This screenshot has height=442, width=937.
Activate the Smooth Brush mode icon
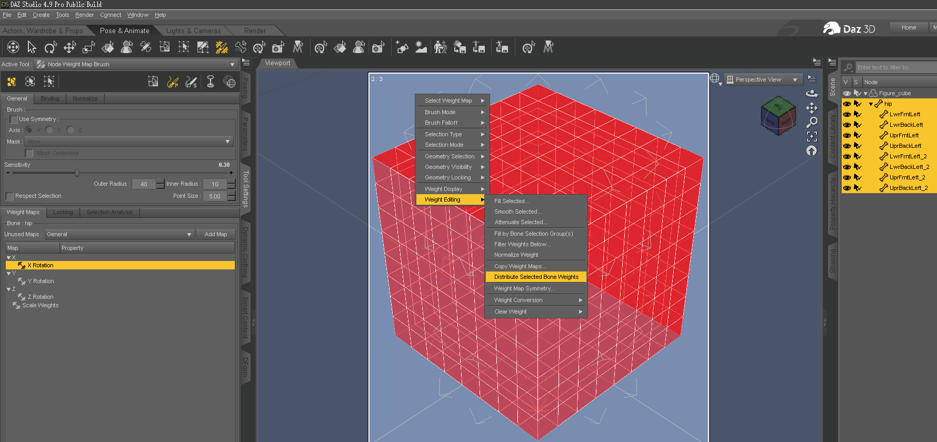click(191, 82)
